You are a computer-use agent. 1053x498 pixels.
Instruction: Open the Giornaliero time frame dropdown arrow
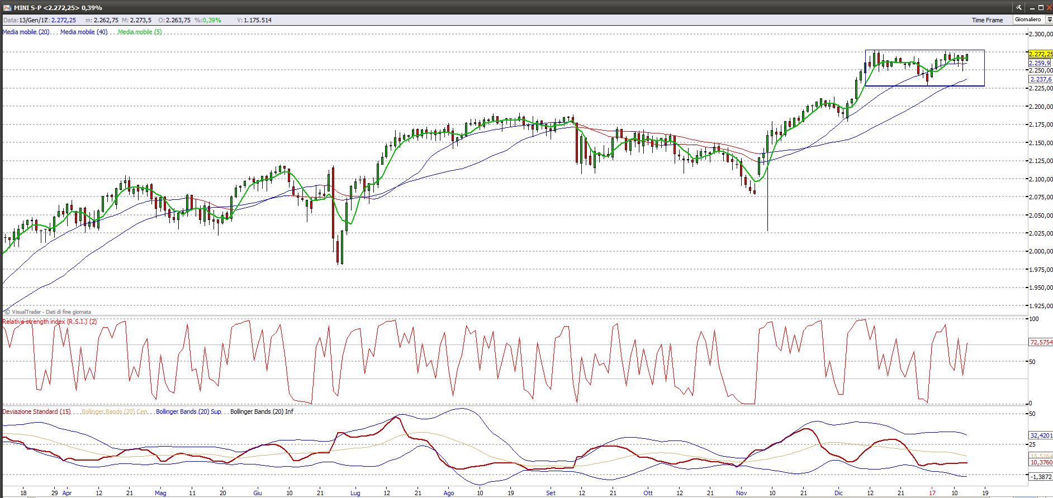pyautogui.click(x=1049, y=20)
